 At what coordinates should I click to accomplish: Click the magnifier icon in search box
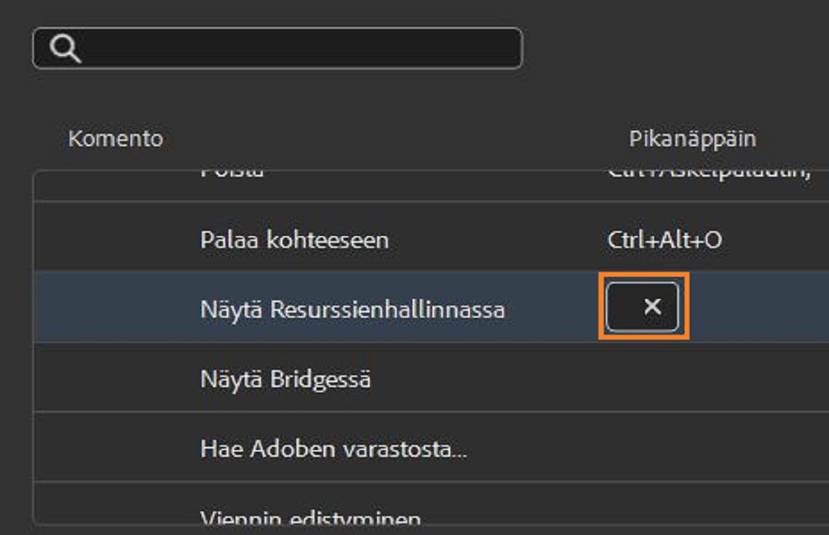(x=66, y=48)
